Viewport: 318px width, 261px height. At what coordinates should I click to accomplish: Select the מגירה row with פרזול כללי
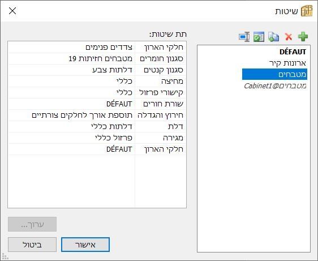(x=97, y=138)
